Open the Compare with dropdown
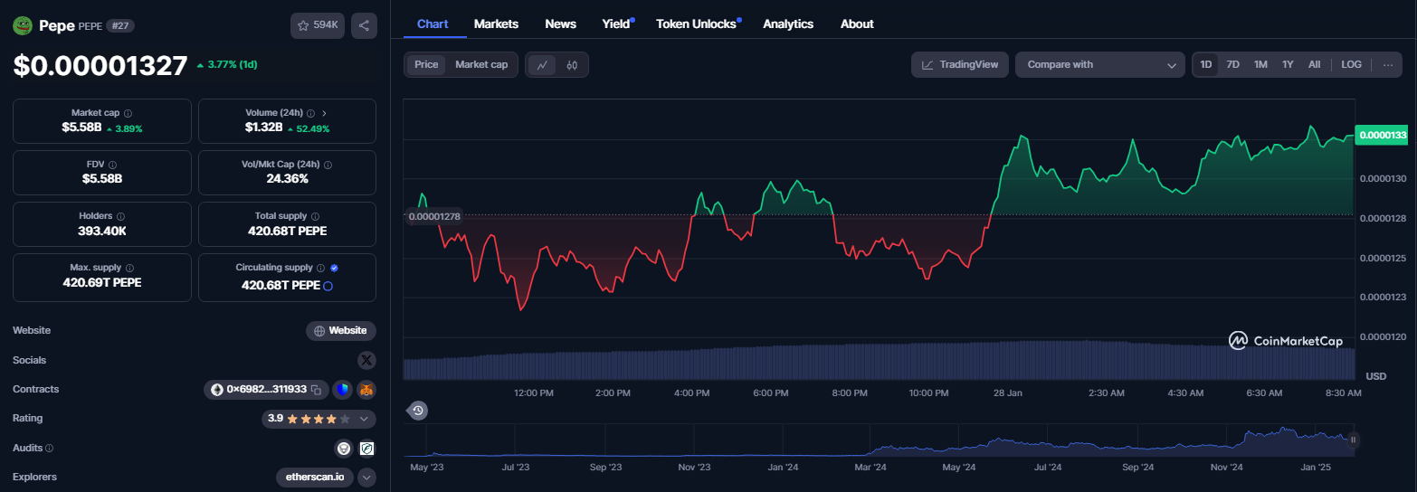This screenshot has height=492, width=1417. (1100, 64)
